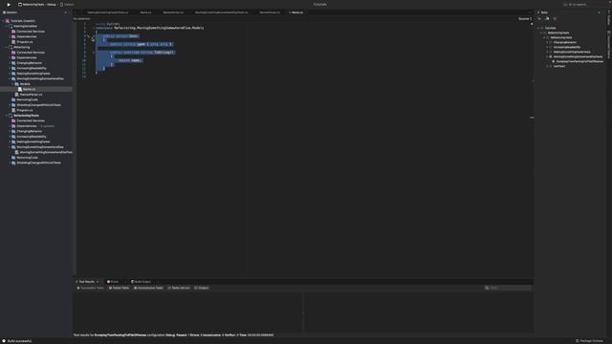Open the Default device target selector
This screenshot has height=344, width=612.
[67, 4]
